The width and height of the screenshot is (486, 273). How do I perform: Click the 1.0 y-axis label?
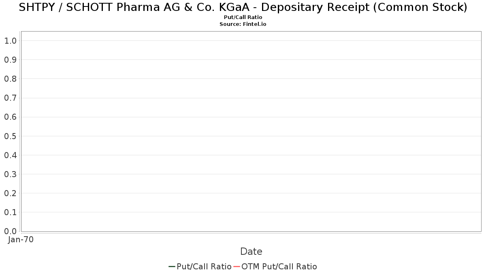tap(10, 40)
